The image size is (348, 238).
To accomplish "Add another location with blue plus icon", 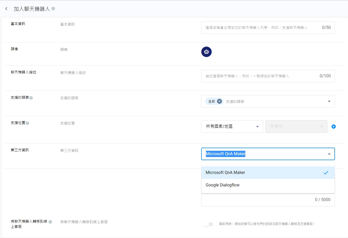I will [x=333, y=127].
